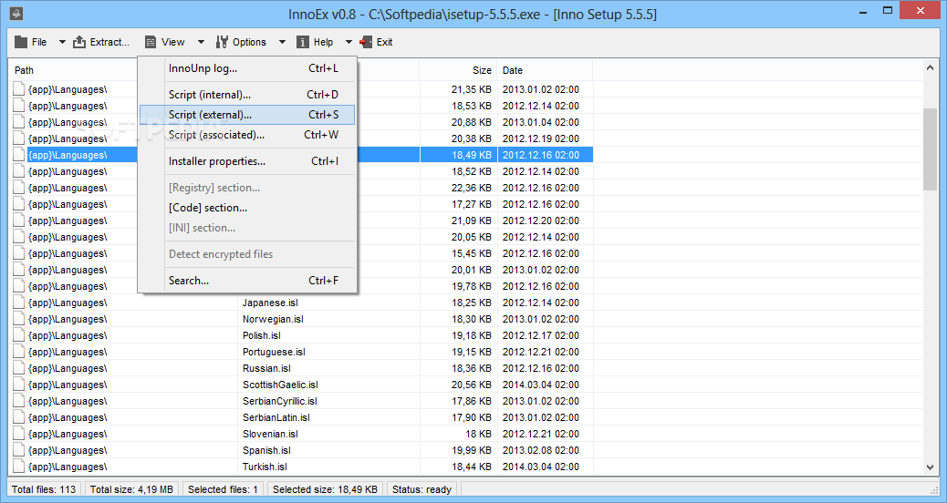Click file icon of Norwegian.isl row

[19, 319]
